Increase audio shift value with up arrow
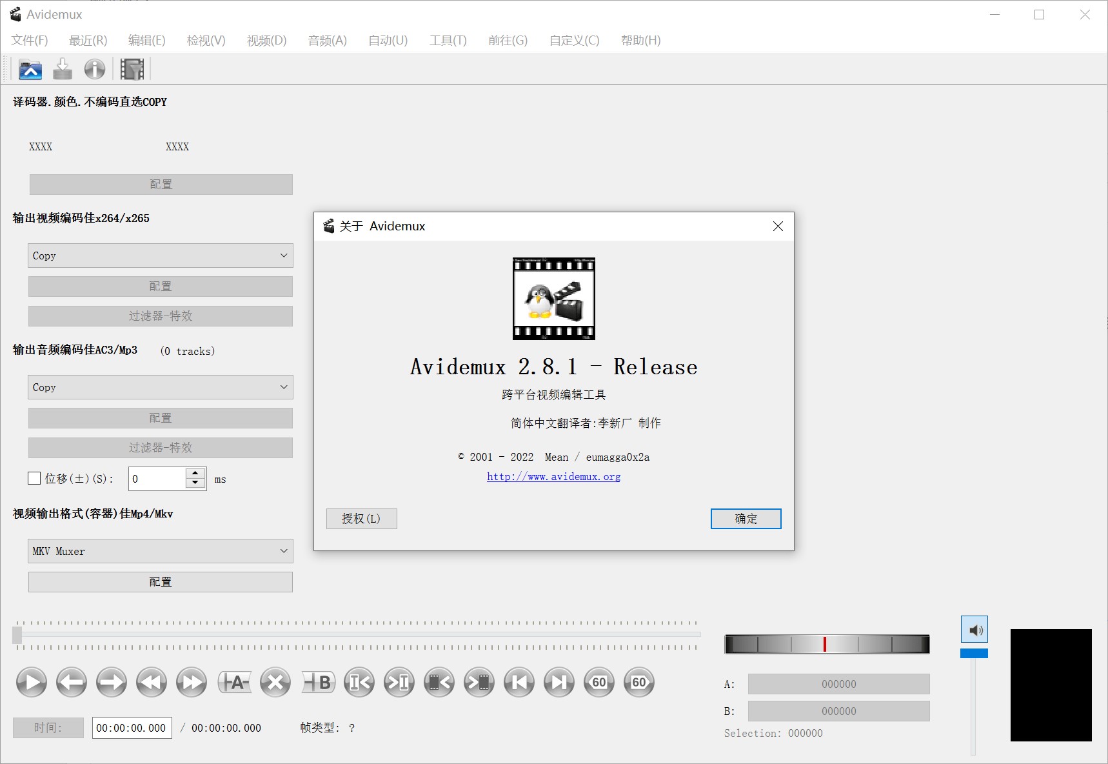The height and width of the screenshot is (764, 1108). (x=195, y=474)
